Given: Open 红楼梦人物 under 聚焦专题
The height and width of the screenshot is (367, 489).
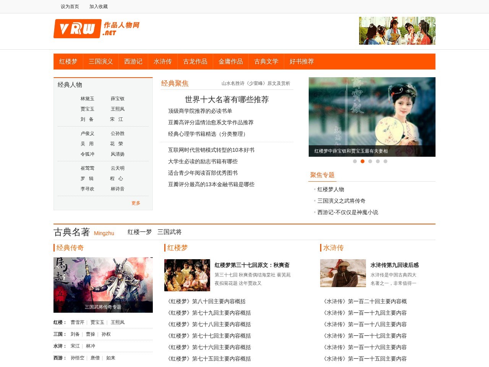Looking at the screenshot, I should coord(330,189).
